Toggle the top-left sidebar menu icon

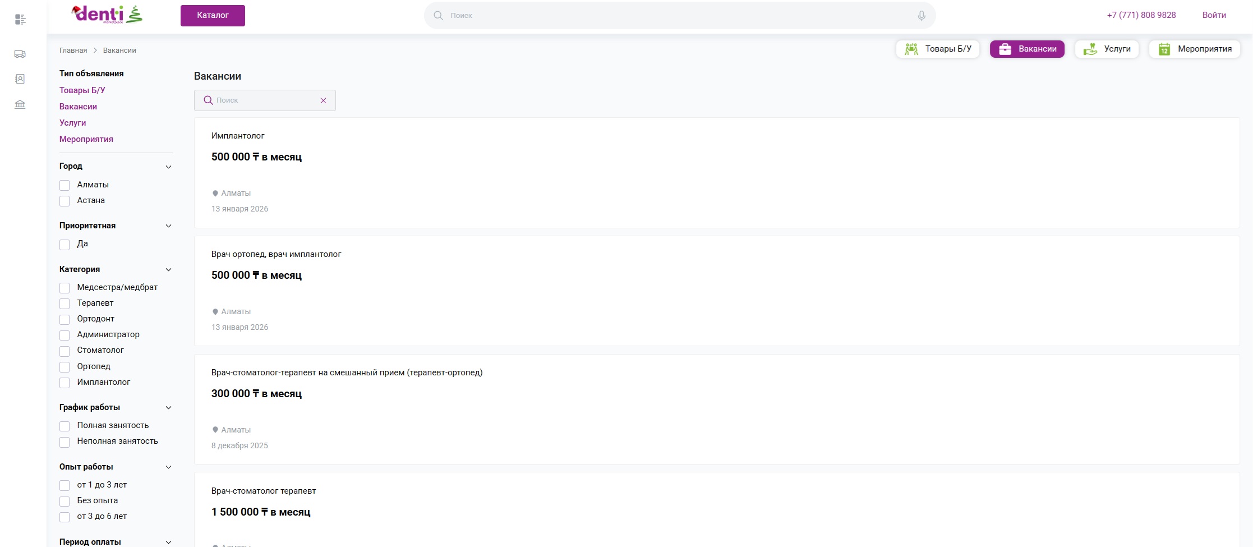[x=20, y=20]
